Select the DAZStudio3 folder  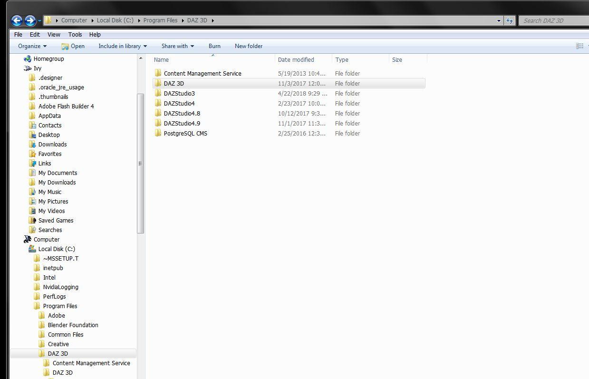click(x=179, y=93)
